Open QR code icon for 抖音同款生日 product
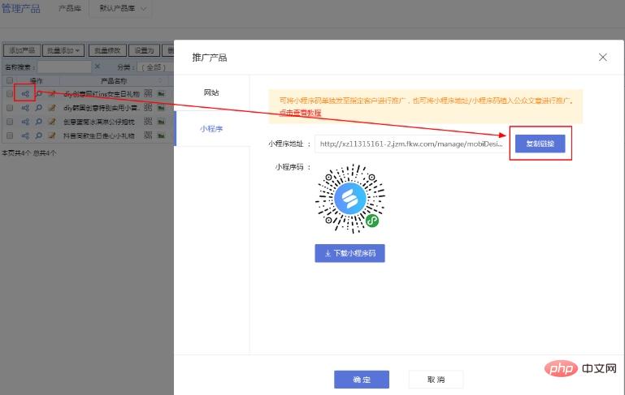 pos(148,135)
